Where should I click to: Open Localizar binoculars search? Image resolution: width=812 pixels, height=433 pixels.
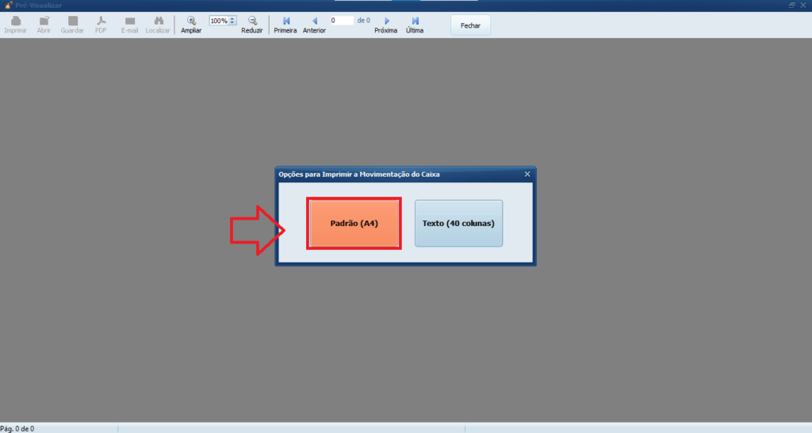pyautogui.click(x=158, y=21)
